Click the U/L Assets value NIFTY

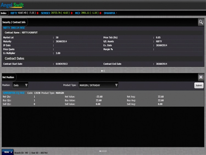click(159, 42)
